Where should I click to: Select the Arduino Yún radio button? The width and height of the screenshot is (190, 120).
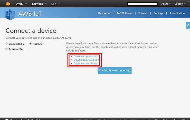pyautogui.click(x=6, y=49)
